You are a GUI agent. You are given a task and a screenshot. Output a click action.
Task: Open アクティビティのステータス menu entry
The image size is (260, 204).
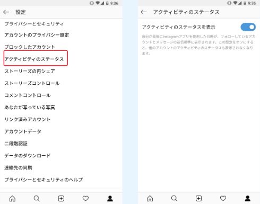[x=34, y=59]
